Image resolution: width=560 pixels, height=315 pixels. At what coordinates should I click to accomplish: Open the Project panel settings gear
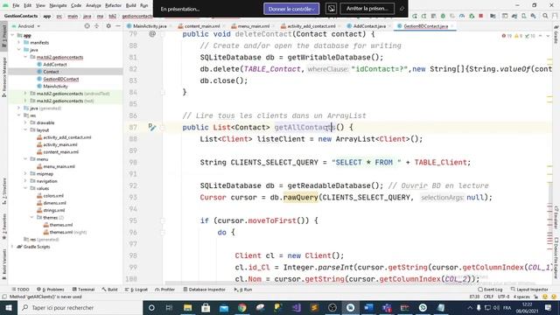[108, 26]
